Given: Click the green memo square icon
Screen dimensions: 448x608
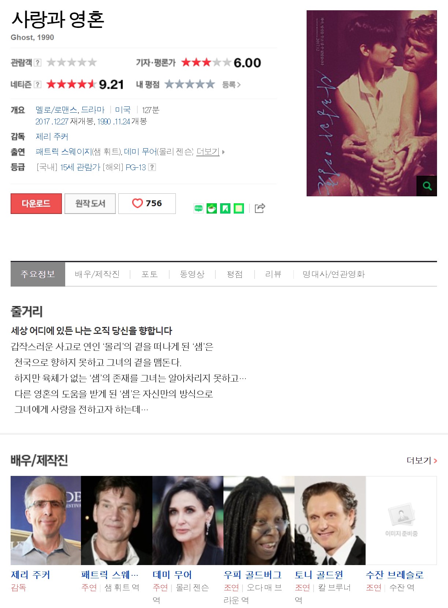Looking at the screenshot, I should tap(239, 208).
